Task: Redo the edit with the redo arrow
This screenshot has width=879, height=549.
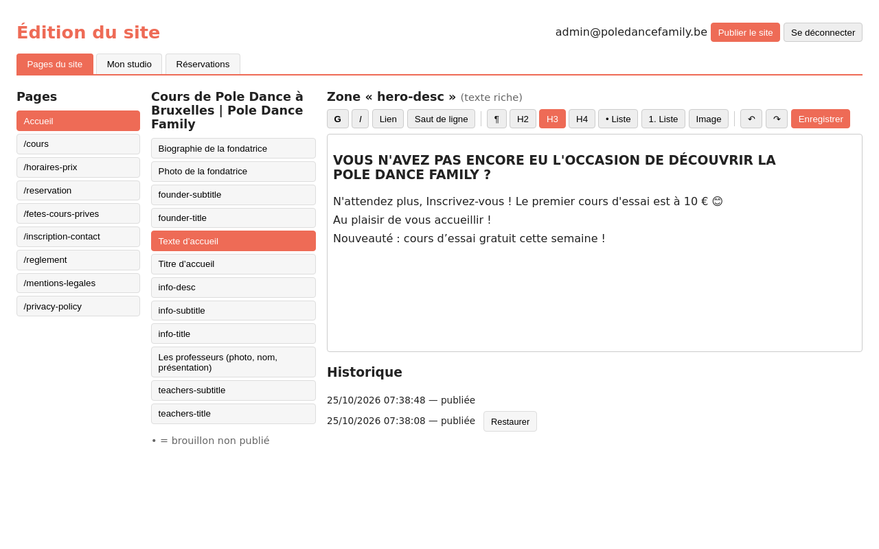Action: (x=777, y=119)
